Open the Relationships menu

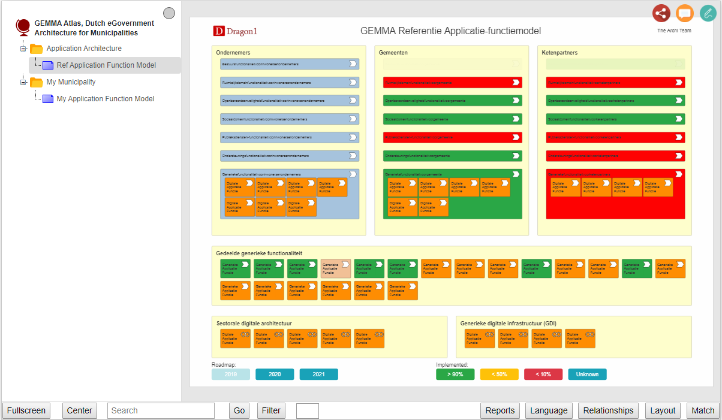[x=608, y=410]
